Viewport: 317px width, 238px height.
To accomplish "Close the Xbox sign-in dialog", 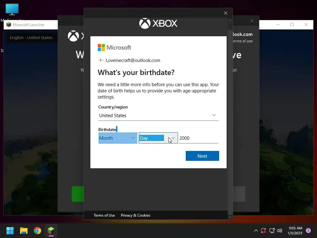I will (226, 13).
